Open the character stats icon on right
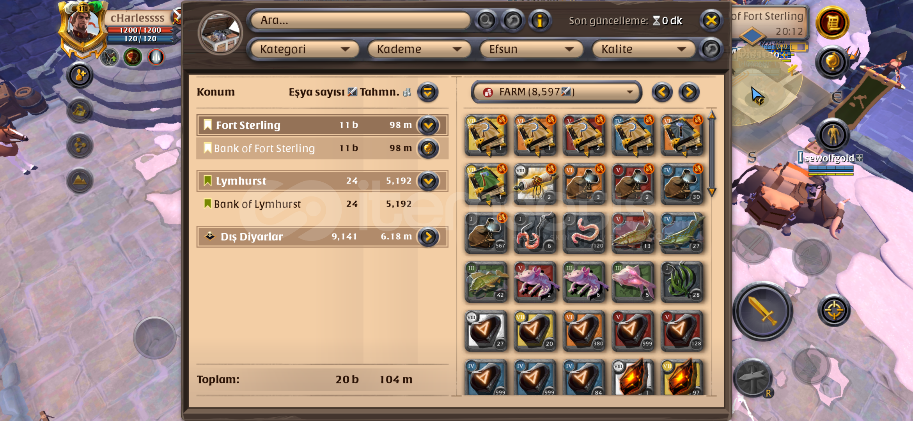Viewport: 913px width, 421px height. [x=833, y=135]
